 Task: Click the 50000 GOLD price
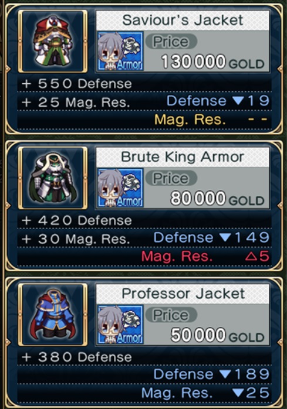point(218,335)
